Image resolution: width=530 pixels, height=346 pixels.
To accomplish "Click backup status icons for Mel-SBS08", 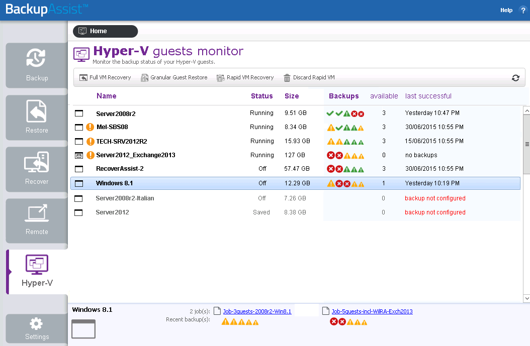I will pos(345,128).
